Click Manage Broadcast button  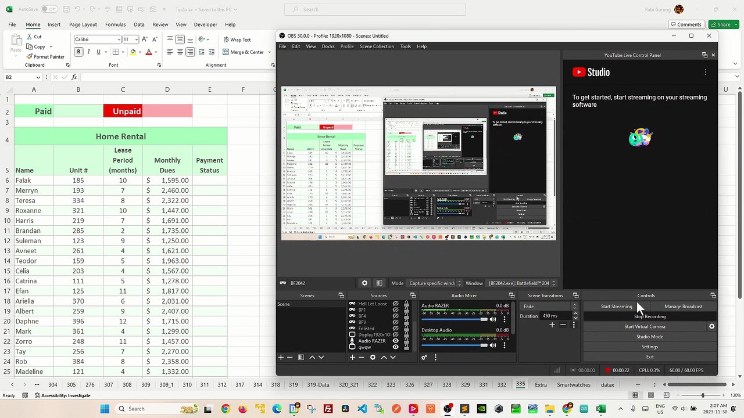coord(684,307)
